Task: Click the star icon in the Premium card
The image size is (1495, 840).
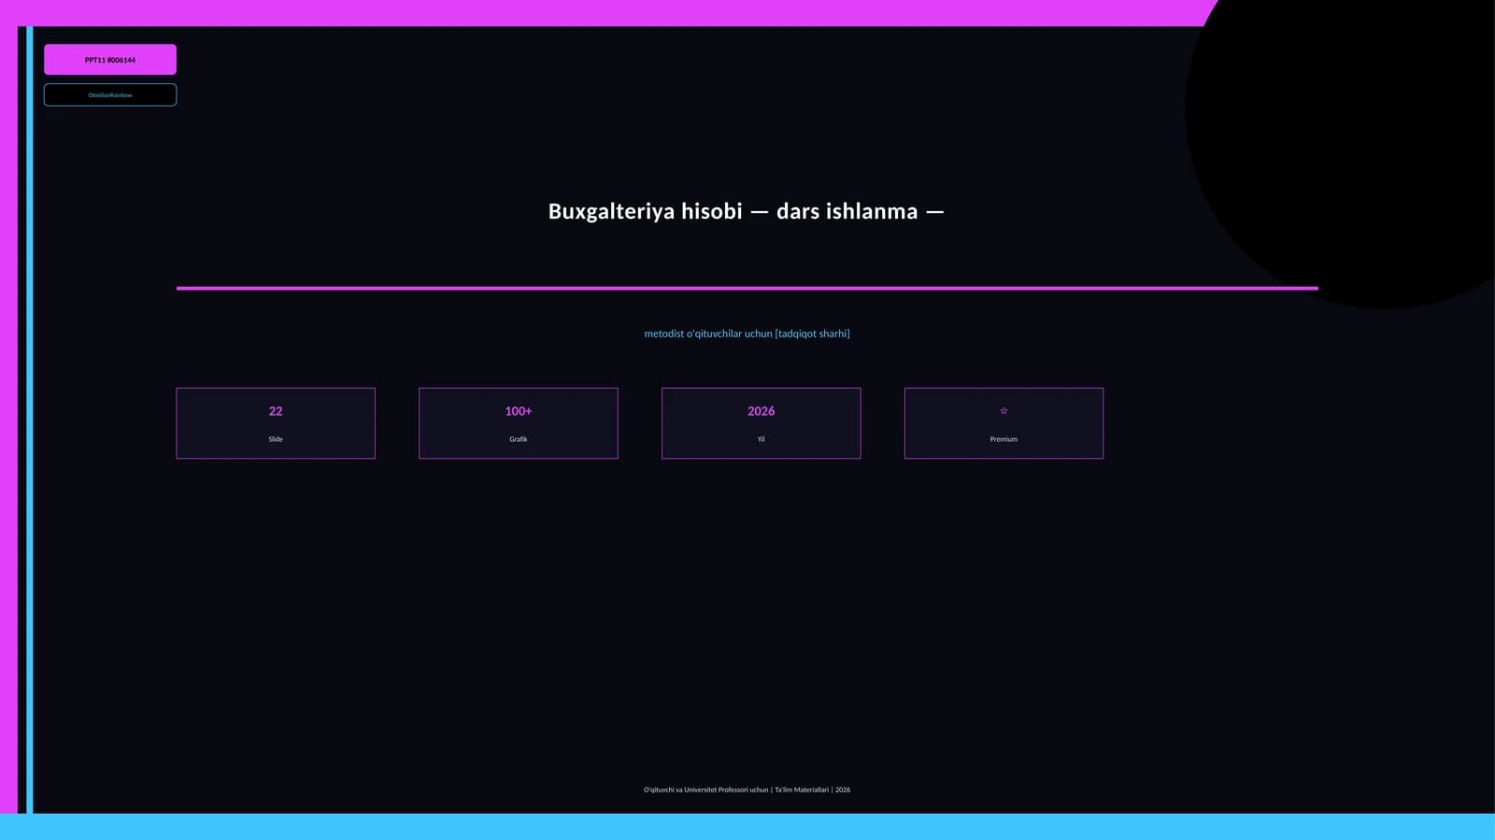Action: (x=1004, y=411)
